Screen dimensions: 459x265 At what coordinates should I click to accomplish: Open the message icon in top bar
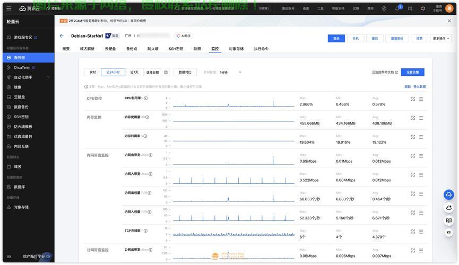pos(410,8)
